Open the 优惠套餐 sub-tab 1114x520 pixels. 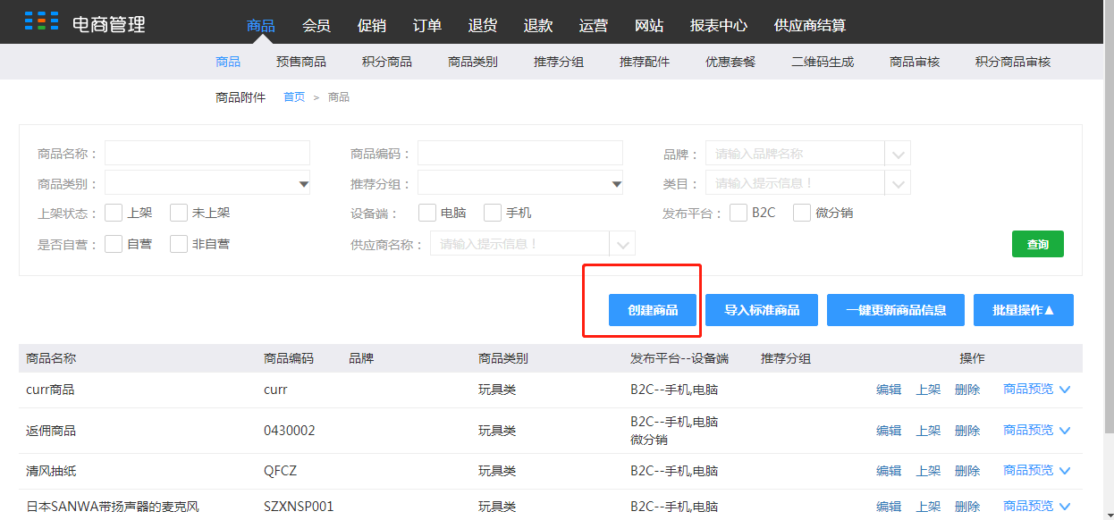tap(730, 62)
